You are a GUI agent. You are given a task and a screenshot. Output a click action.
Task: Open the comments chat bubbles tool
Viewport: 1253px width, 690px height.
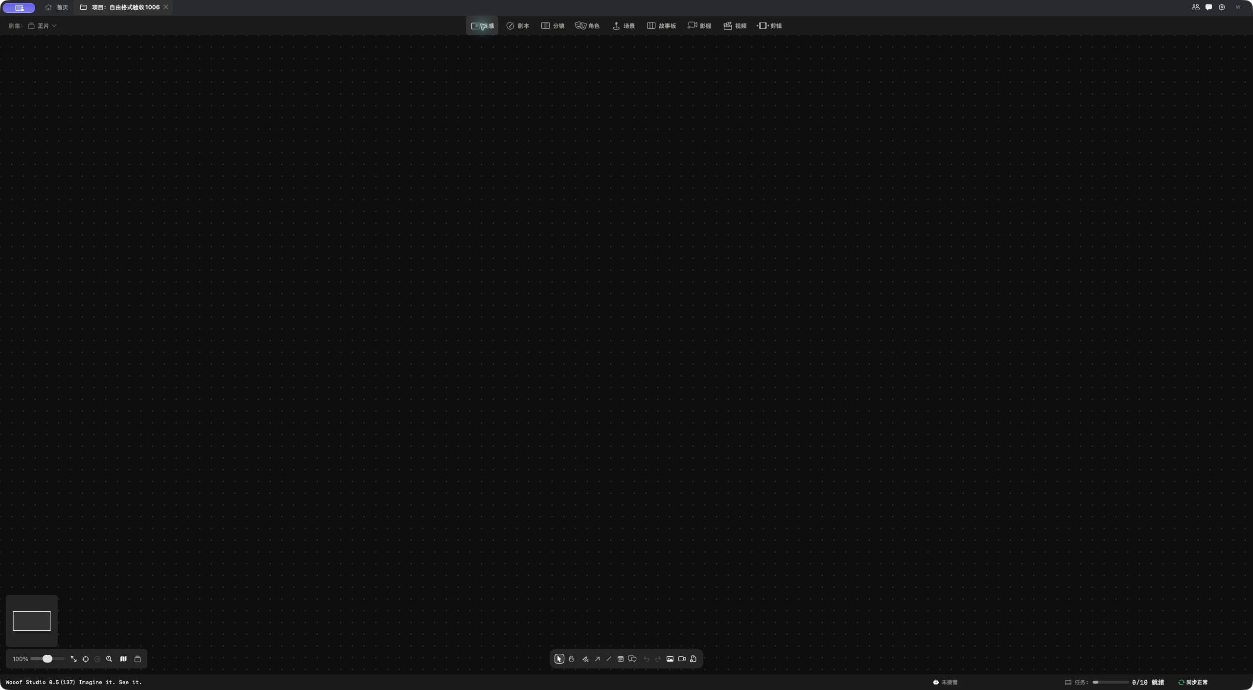tap(632, 659)
